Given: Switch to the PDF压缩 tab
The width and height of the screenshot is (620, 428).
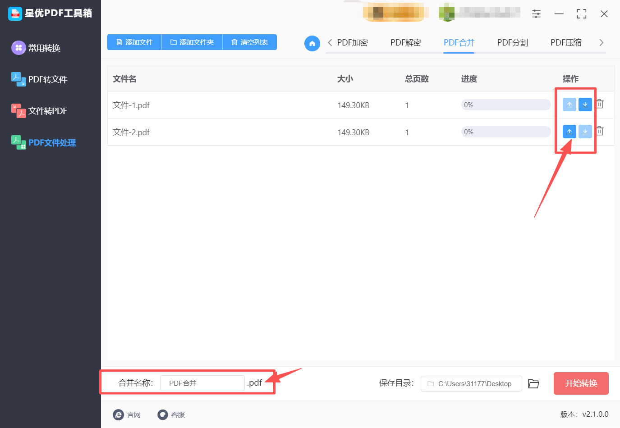Looking at the screenshot, I should click(566, 42).
